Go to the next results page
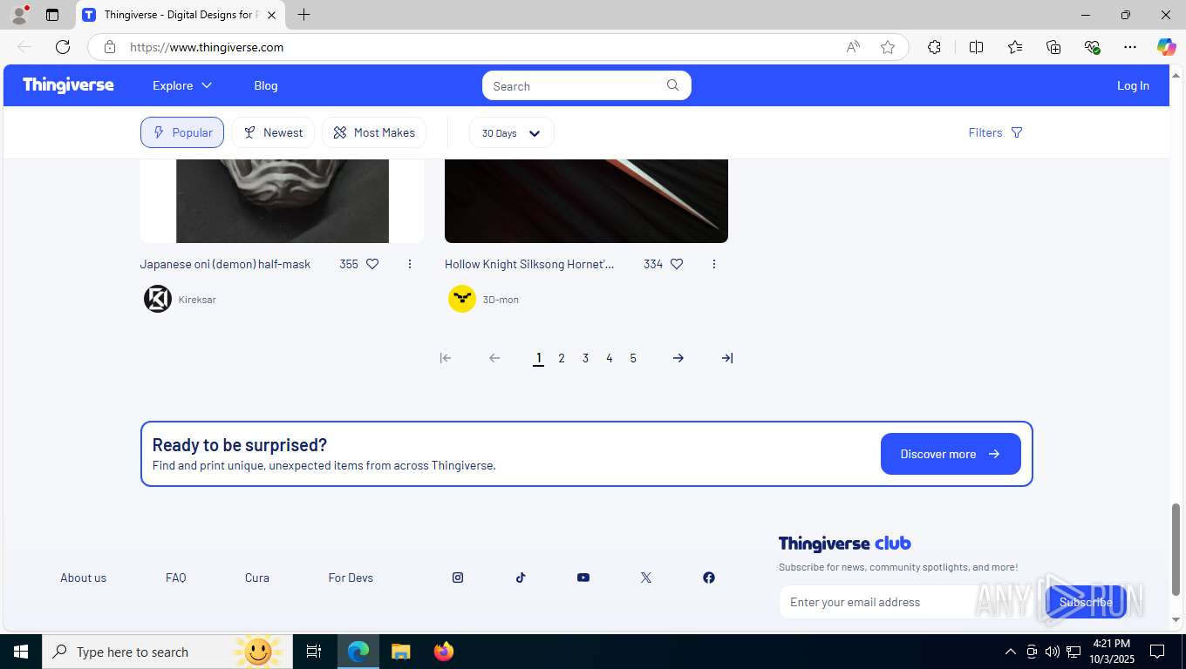Viewport: 1186px width, 669px height. click(x=678, y=358)
